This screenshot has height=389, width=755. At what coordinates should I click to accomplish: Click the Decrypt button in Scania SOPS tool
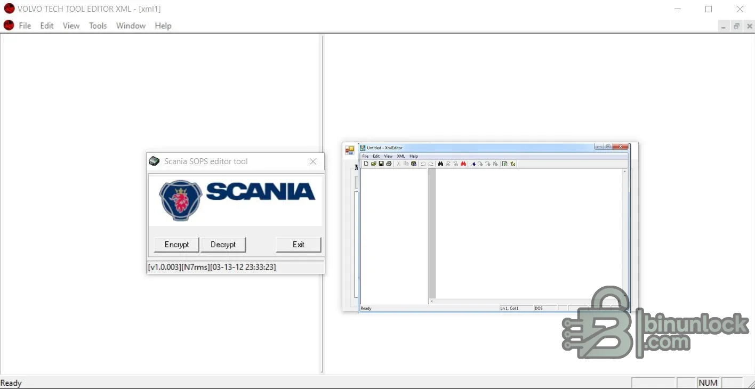pyautogui.click(x=223, y=245)
